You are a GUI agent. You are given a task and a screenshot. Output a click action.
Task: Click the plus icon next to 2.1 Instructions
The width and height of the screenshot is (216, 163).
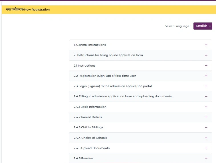point(206,65)
